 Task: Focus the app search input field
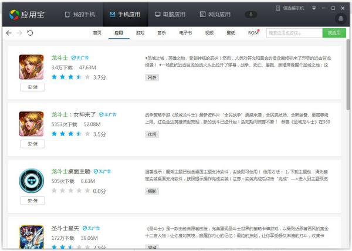295,33
